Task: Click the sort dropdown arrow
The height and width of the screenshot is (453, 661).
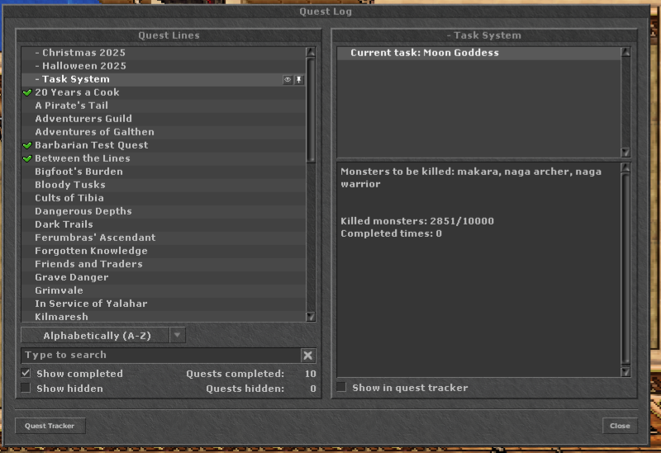Action: pyautogui.click(x=178, y=336)
